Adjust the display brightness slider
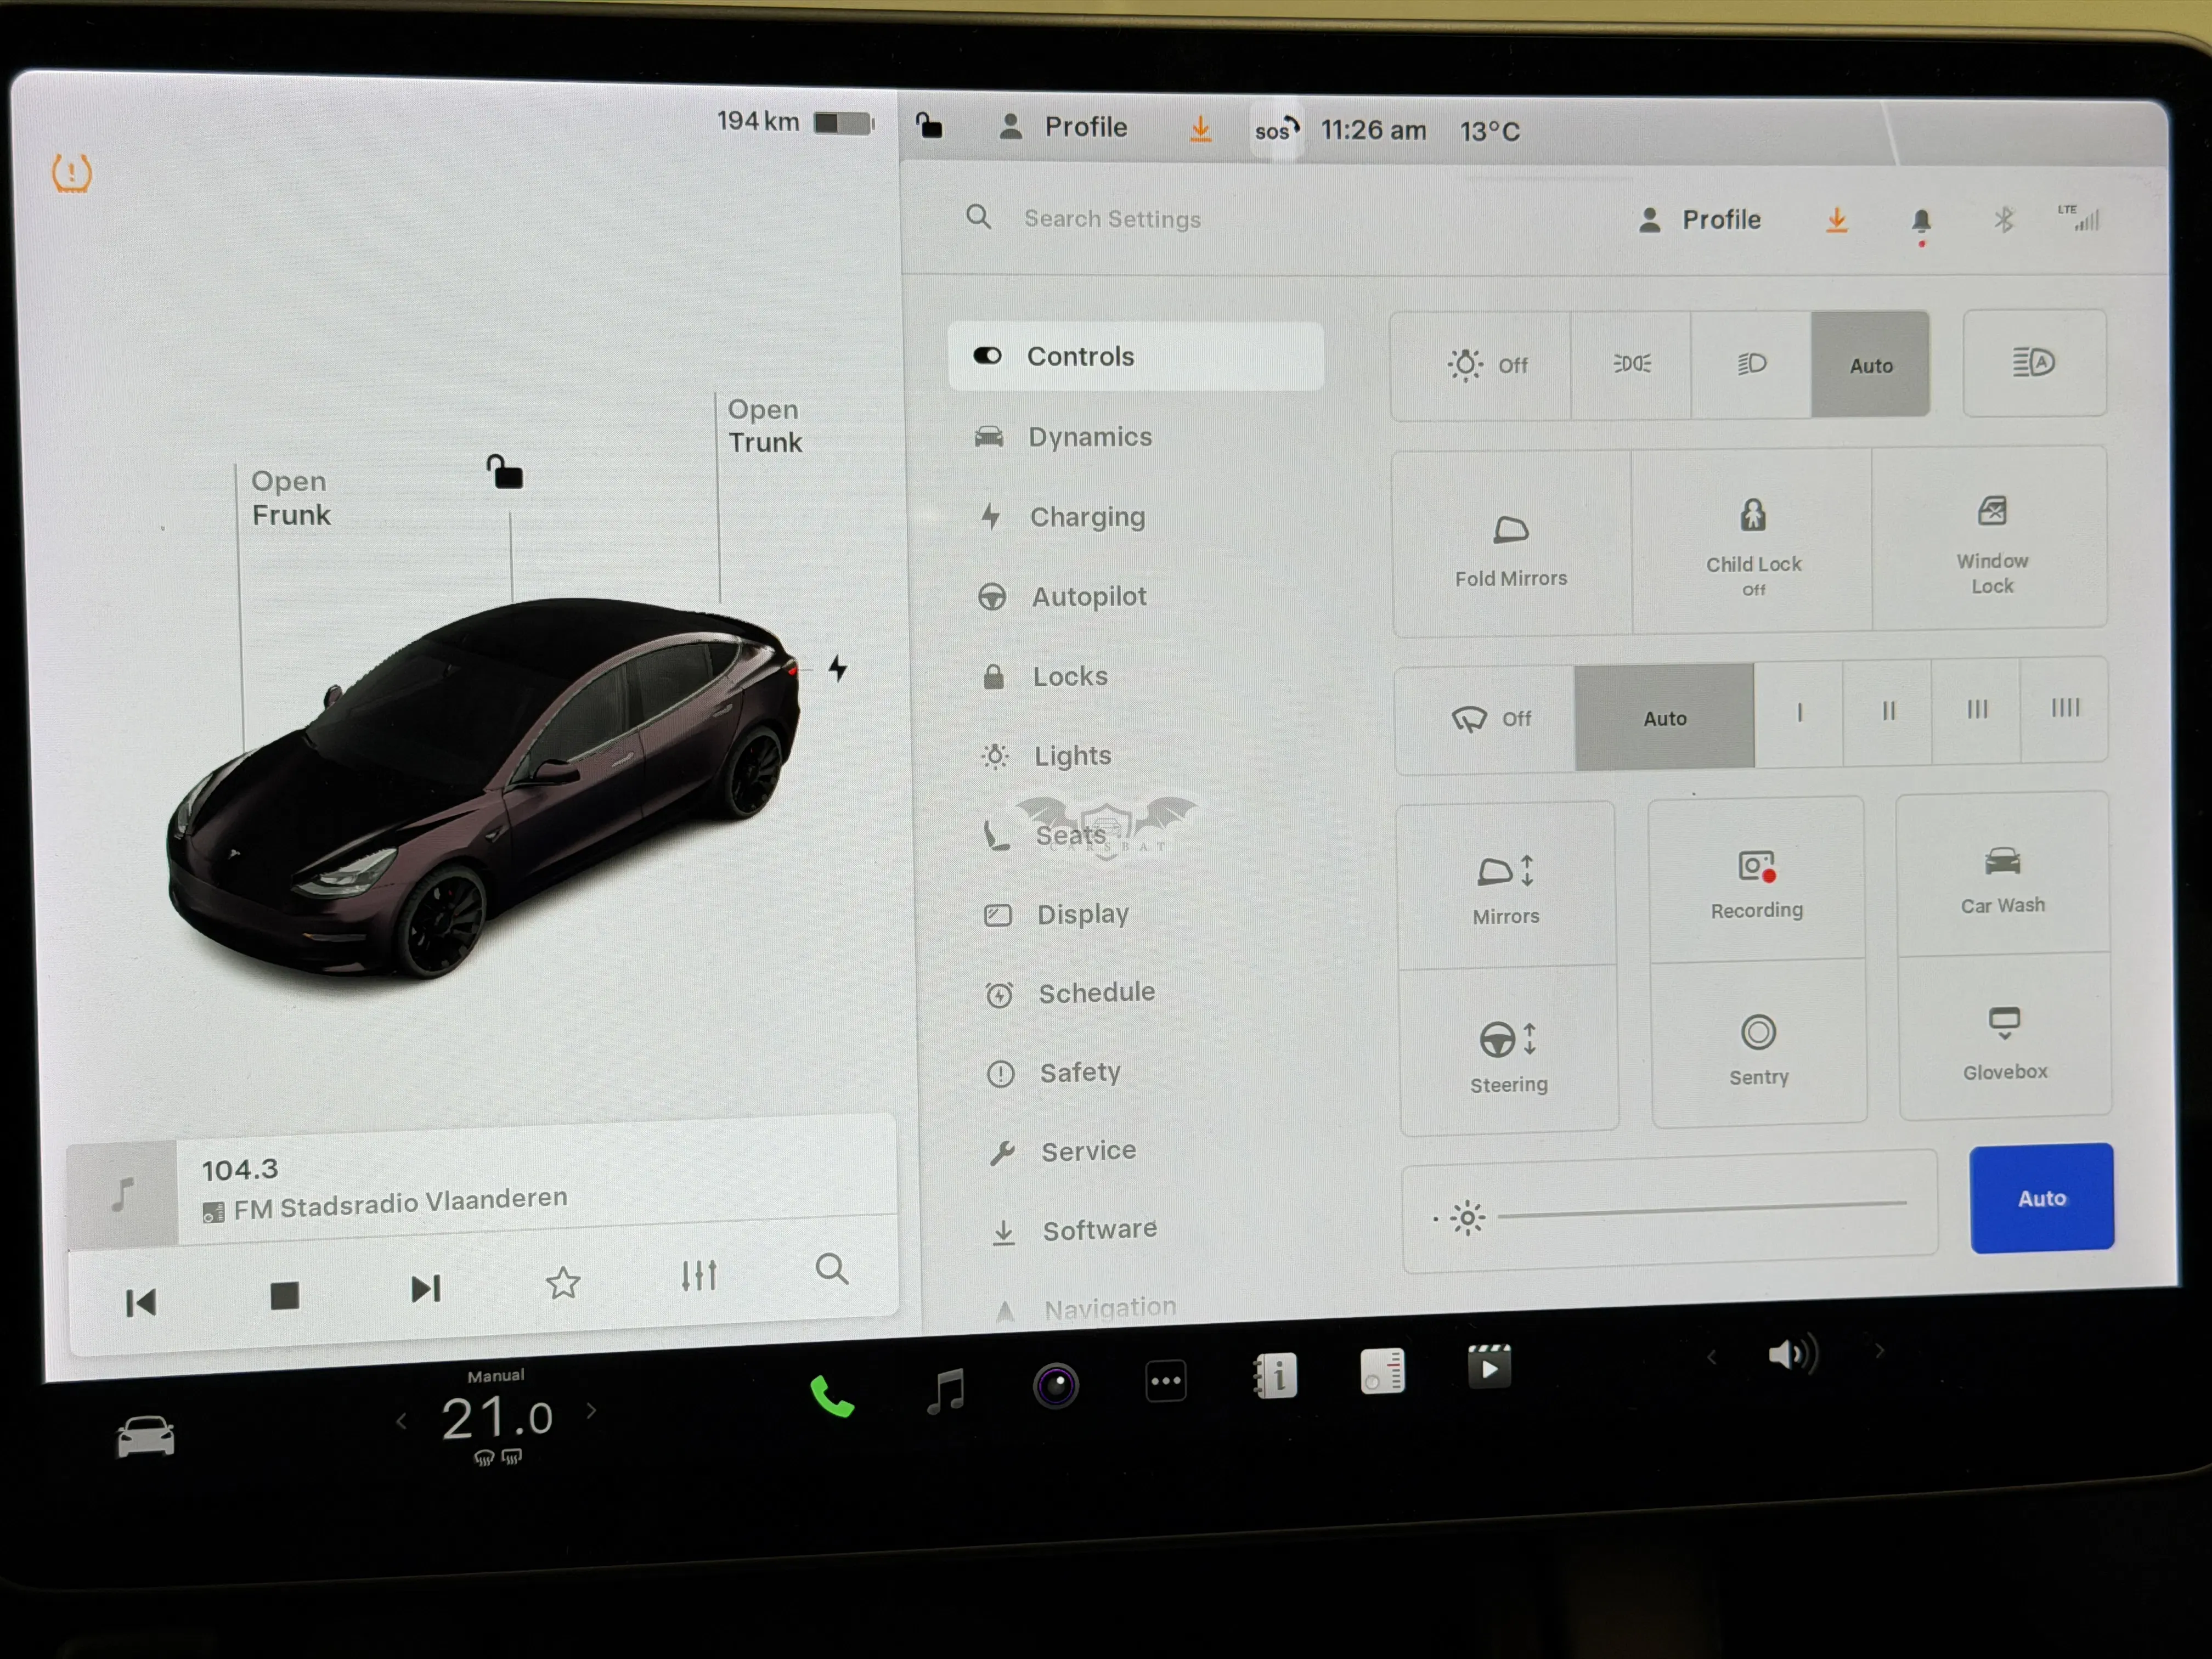2212x1659 pixels. tap(1670, 1213)
